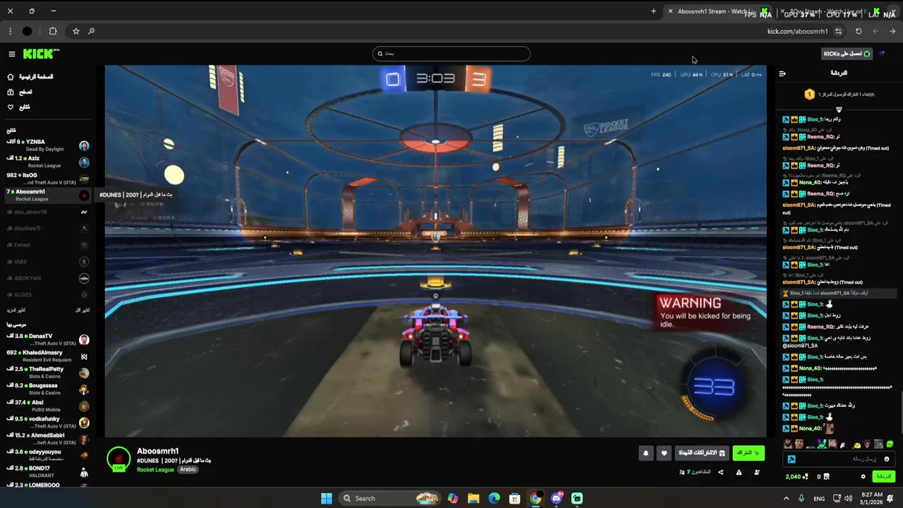This screenshot has width=903, height=508.
Task: Click the report warning triangle icon
Action: (x=739, y=472)
